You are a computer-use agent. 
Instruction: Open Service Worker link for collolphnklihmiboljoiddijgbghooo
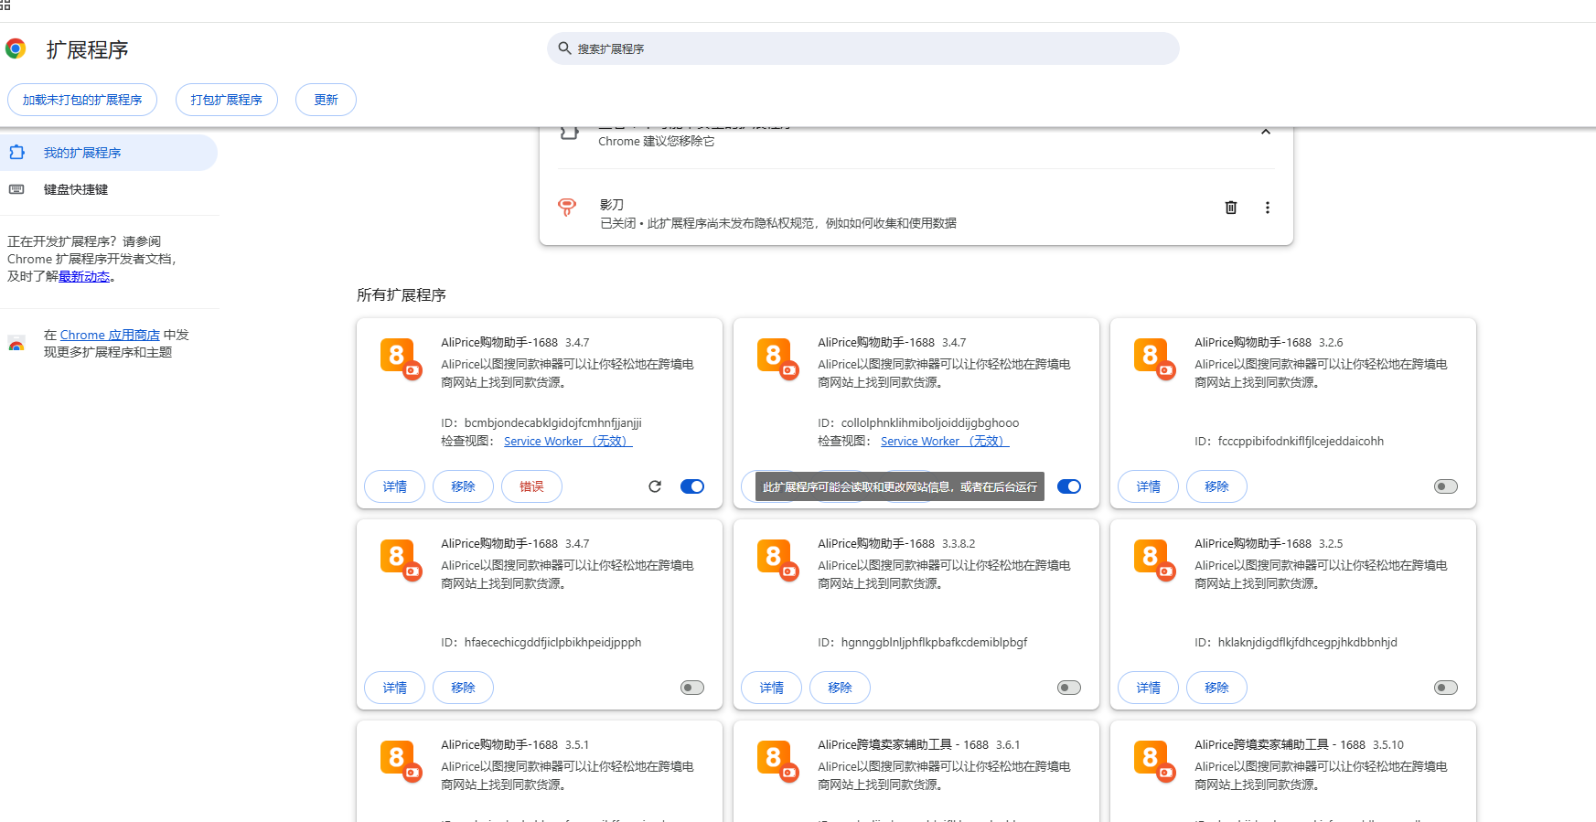point(944,441)
